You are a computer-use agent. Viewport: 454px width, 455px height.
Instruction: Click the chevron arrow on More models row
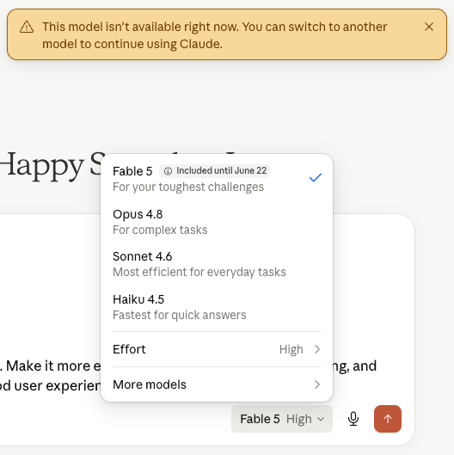[x=317, y=384]
